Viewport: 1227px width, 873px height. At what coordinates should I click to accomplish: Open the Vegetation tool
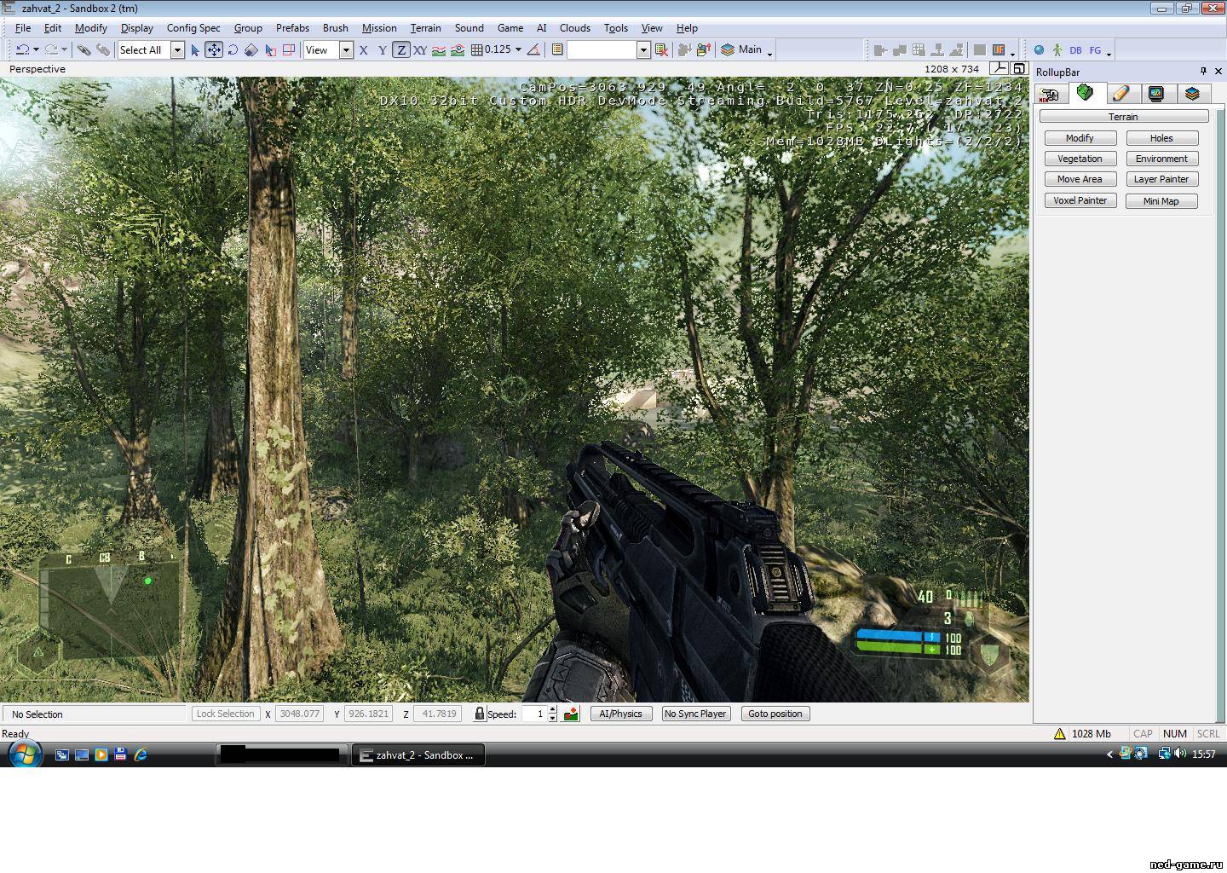pyautogui.click(x=1080, y=159)
